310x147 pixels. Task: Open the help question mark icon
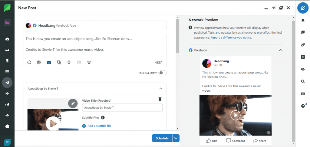coord(303,106)
